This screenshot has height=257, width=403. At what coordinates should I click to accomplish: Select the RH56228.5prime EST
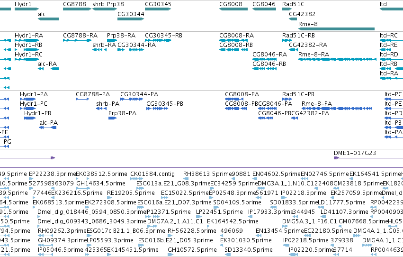coord(170,236)
